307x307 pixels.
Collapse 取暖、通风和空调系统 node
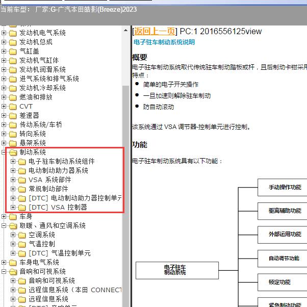[4, 225]
